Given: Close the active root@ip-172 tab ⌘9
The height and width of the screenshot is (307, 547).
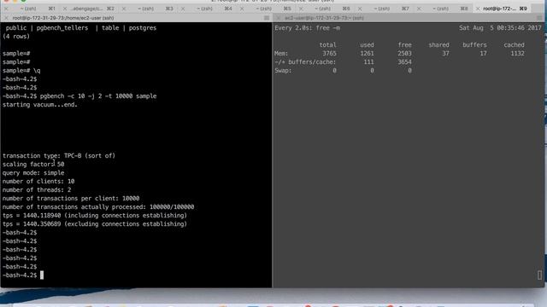Looking at the screenshot, I should pyautogui.click(x=478, y=9).
